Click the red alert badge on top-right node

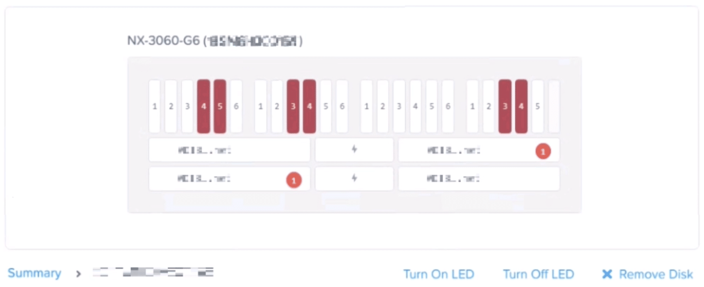click(x=543, y=151)
